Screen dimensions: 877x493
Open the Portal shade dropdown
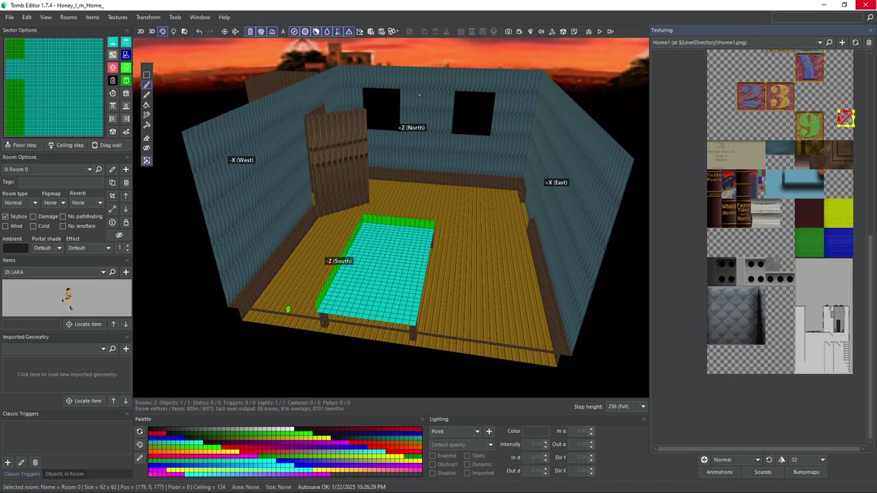click(47, 248)
